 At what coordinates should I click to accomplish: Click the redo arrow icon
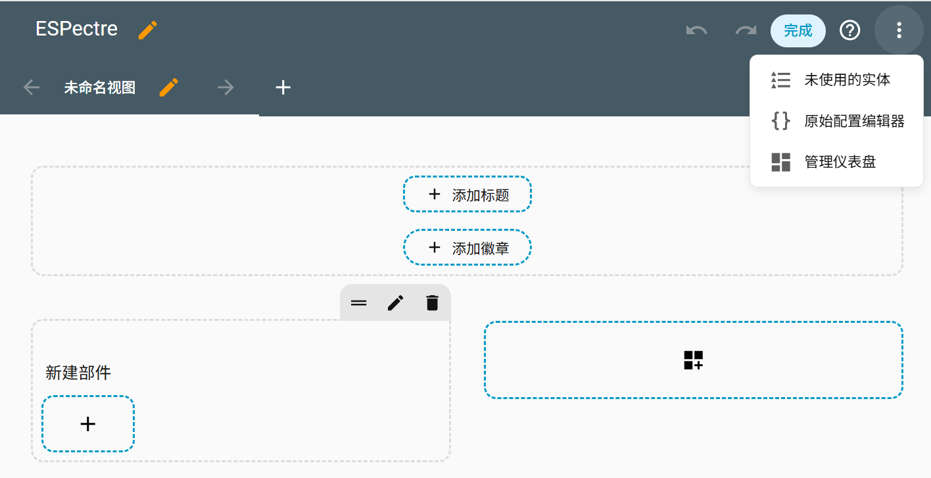point(746,30)
